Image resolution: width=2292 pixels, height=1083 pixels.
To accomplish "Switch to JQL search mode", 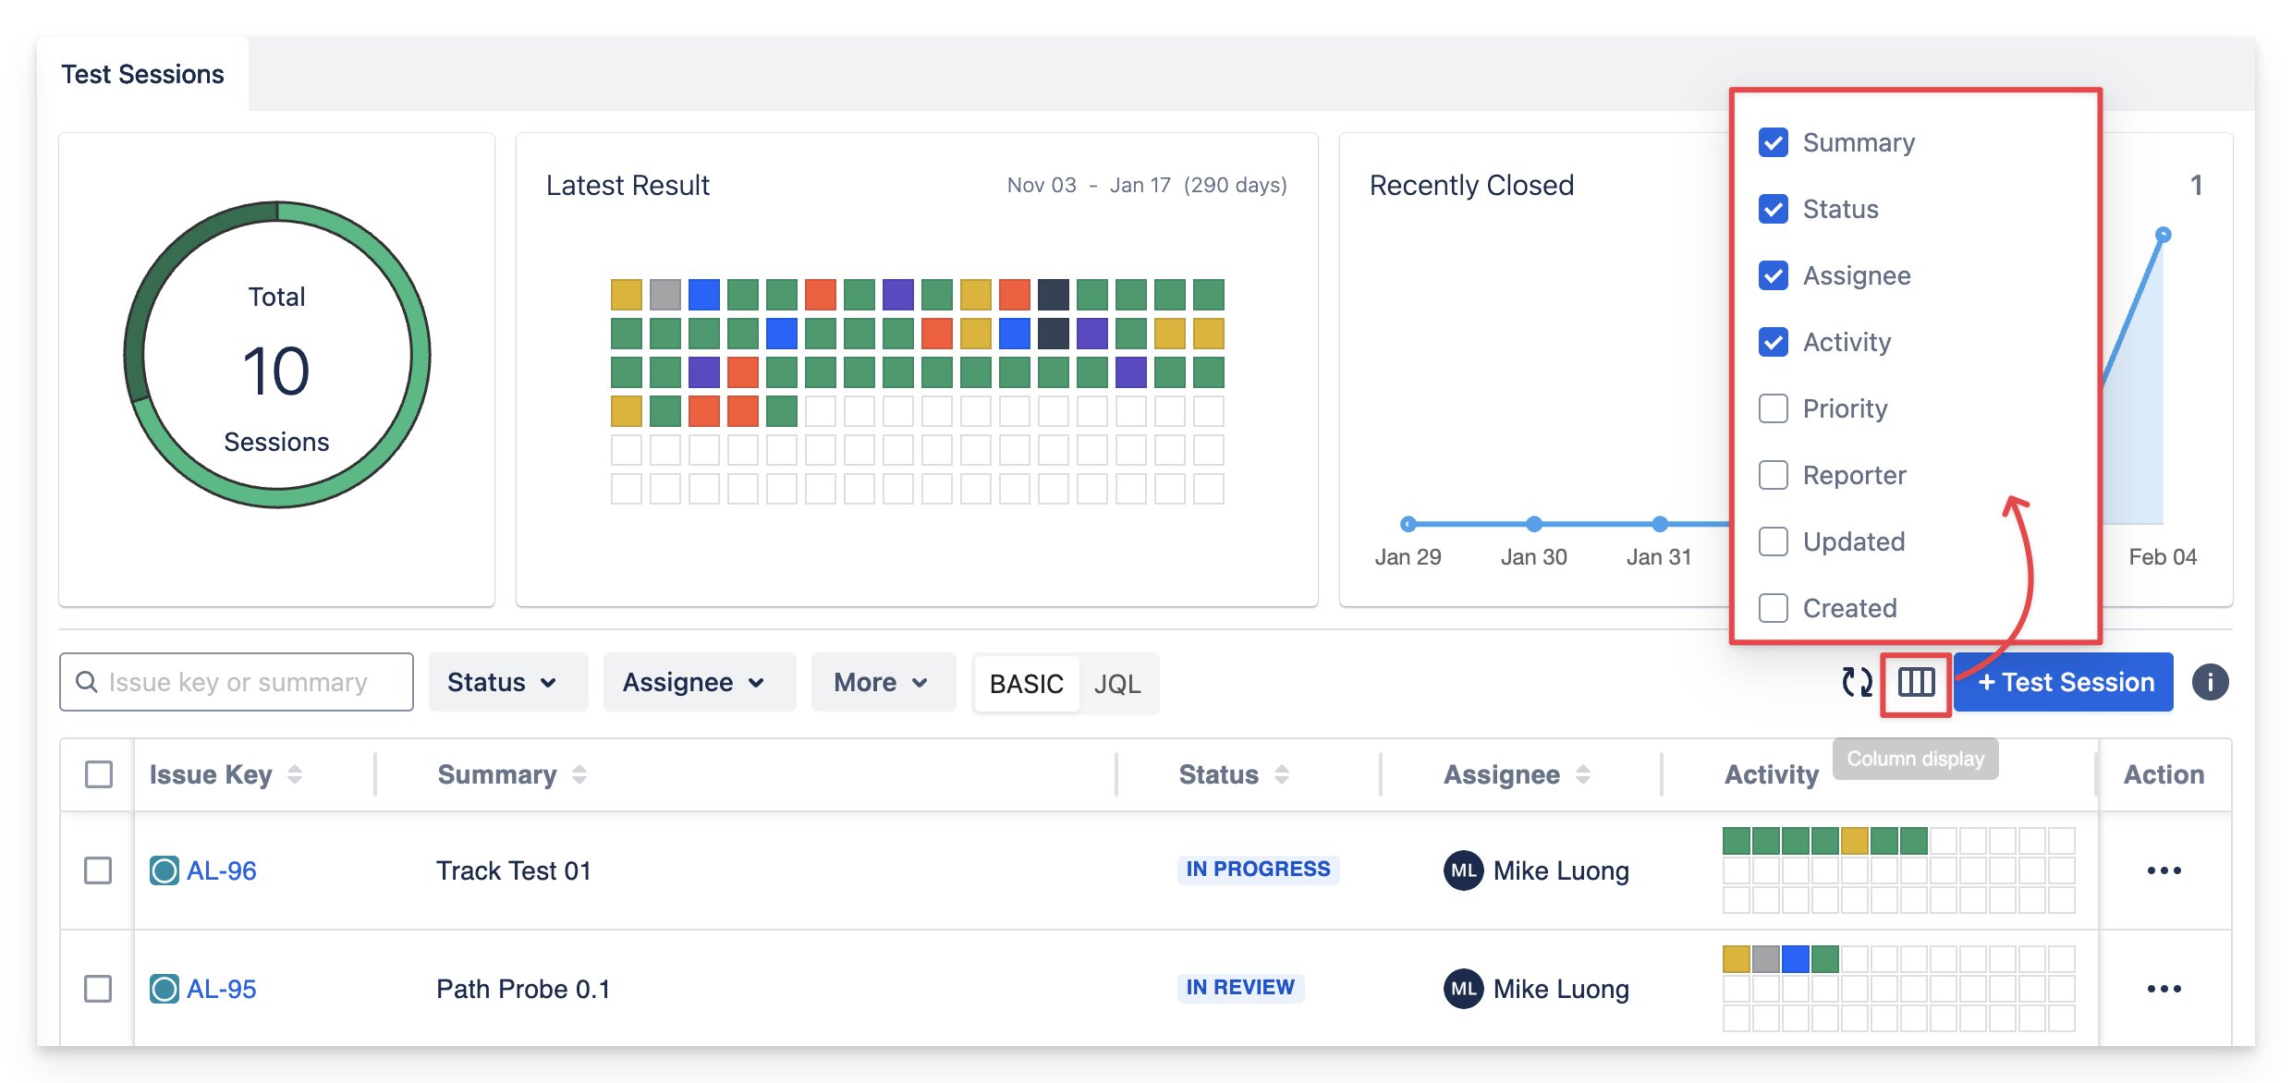I will (x=1117, y=684).
